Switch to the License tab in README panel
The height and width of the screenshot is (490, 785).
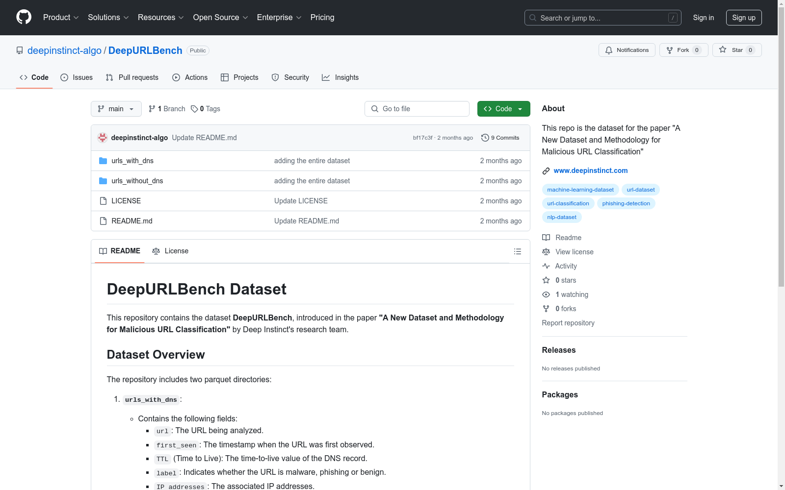(x=170, y=251)
